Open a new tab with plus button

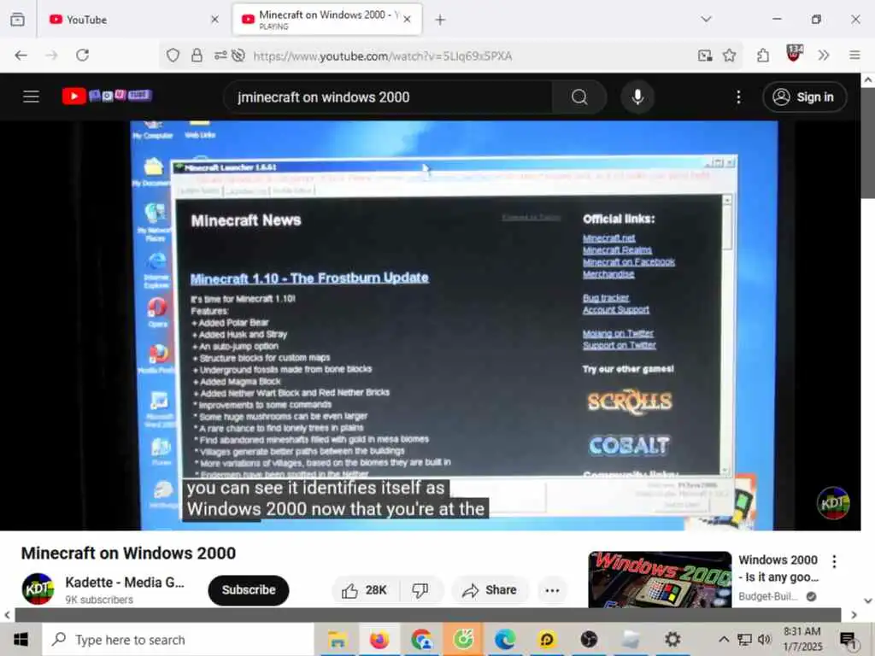(440, 20)
